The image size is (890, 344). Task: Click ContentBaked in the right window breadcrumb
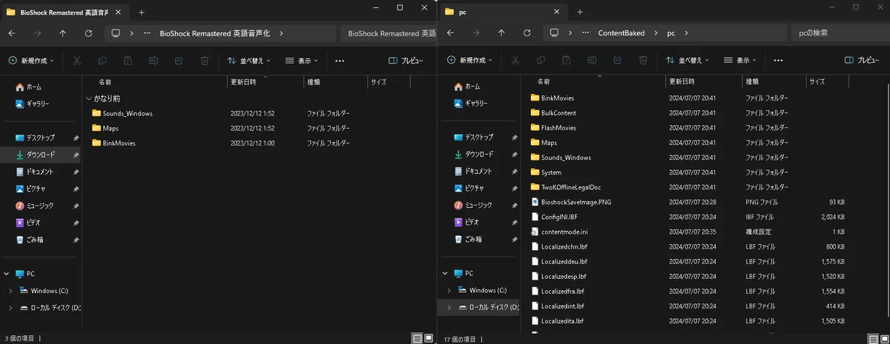(622, 33)
